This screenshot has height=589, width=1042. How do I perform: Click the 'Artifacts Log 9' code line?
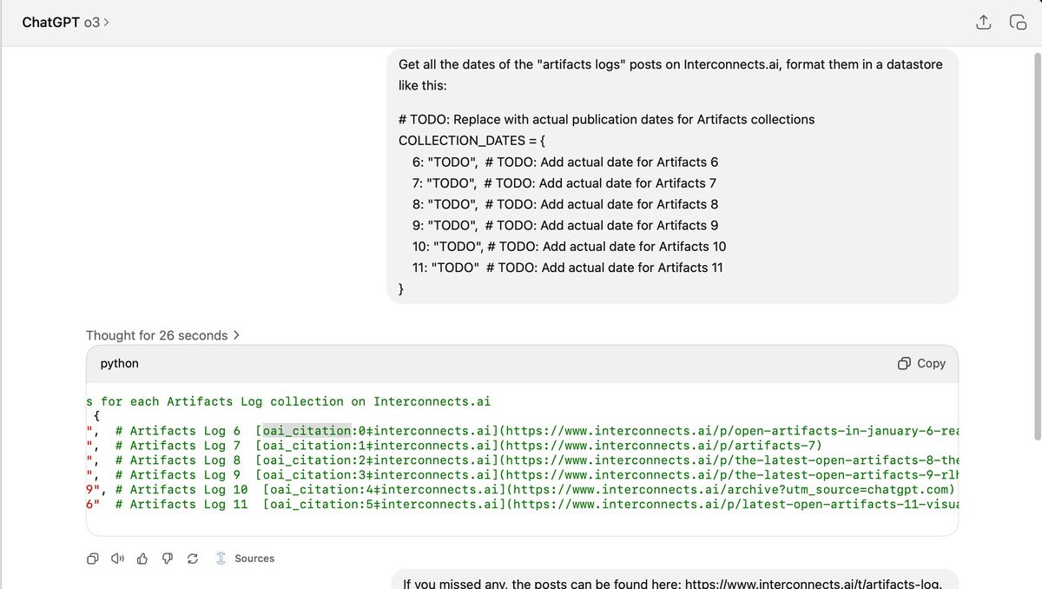tap(523, 475)
